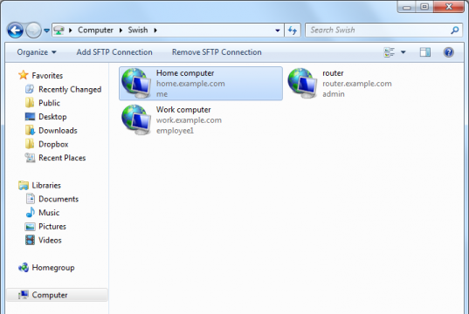The height and width of the screenshot is (314, 469).
Task: Click the Documents library icon
Action: click(x=31, y=199)
